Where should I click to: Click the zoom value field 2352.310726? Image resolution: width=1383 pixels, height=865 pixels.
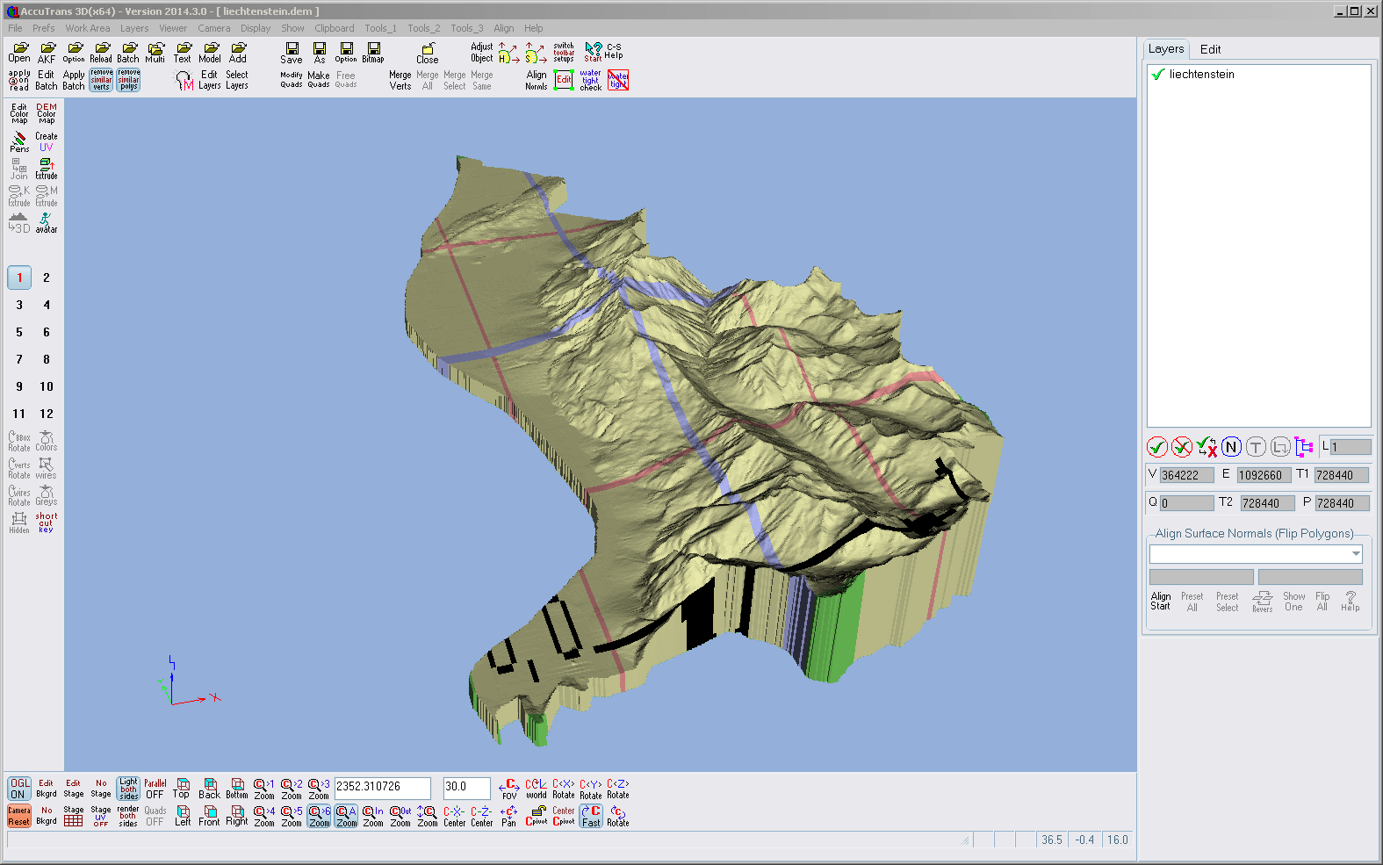click(382, 787)
